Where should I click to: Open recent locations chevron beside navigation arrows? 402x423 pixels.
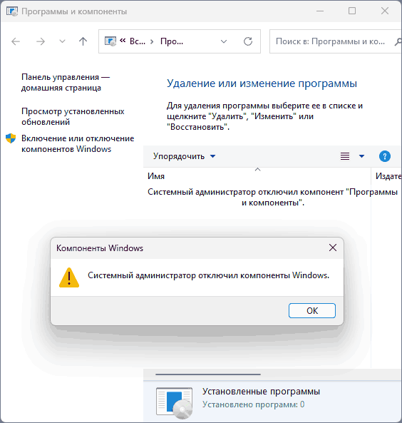(x=62, y=41)
